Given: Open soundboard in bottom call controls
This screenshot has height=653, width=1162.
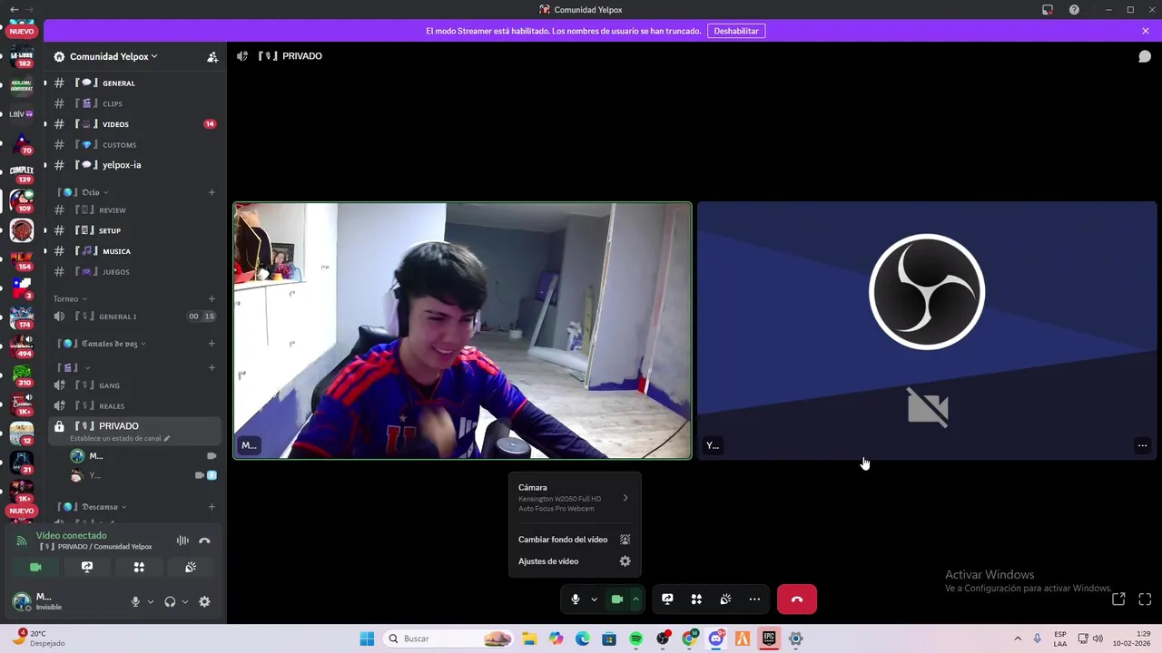Looking at the screenshot, I should [725, 599].
